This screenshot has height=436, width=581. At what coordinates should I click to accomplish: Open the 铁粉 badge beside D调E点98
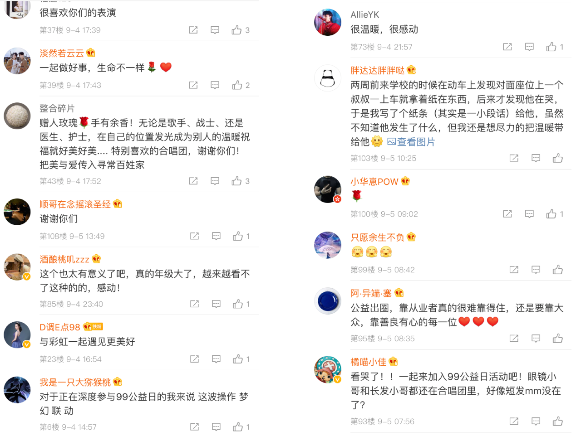(x=98, y=327)
